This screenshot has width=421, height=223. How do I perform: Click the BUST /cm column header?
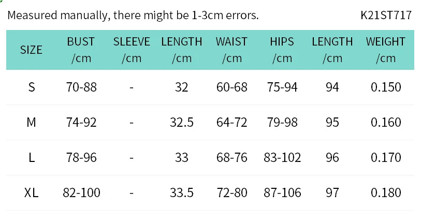pyautogui.click(x=81, y=50)
